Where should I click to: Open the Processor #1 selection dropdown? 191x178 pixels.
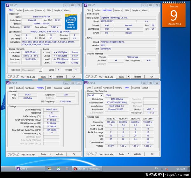click(x=32, y=70)
